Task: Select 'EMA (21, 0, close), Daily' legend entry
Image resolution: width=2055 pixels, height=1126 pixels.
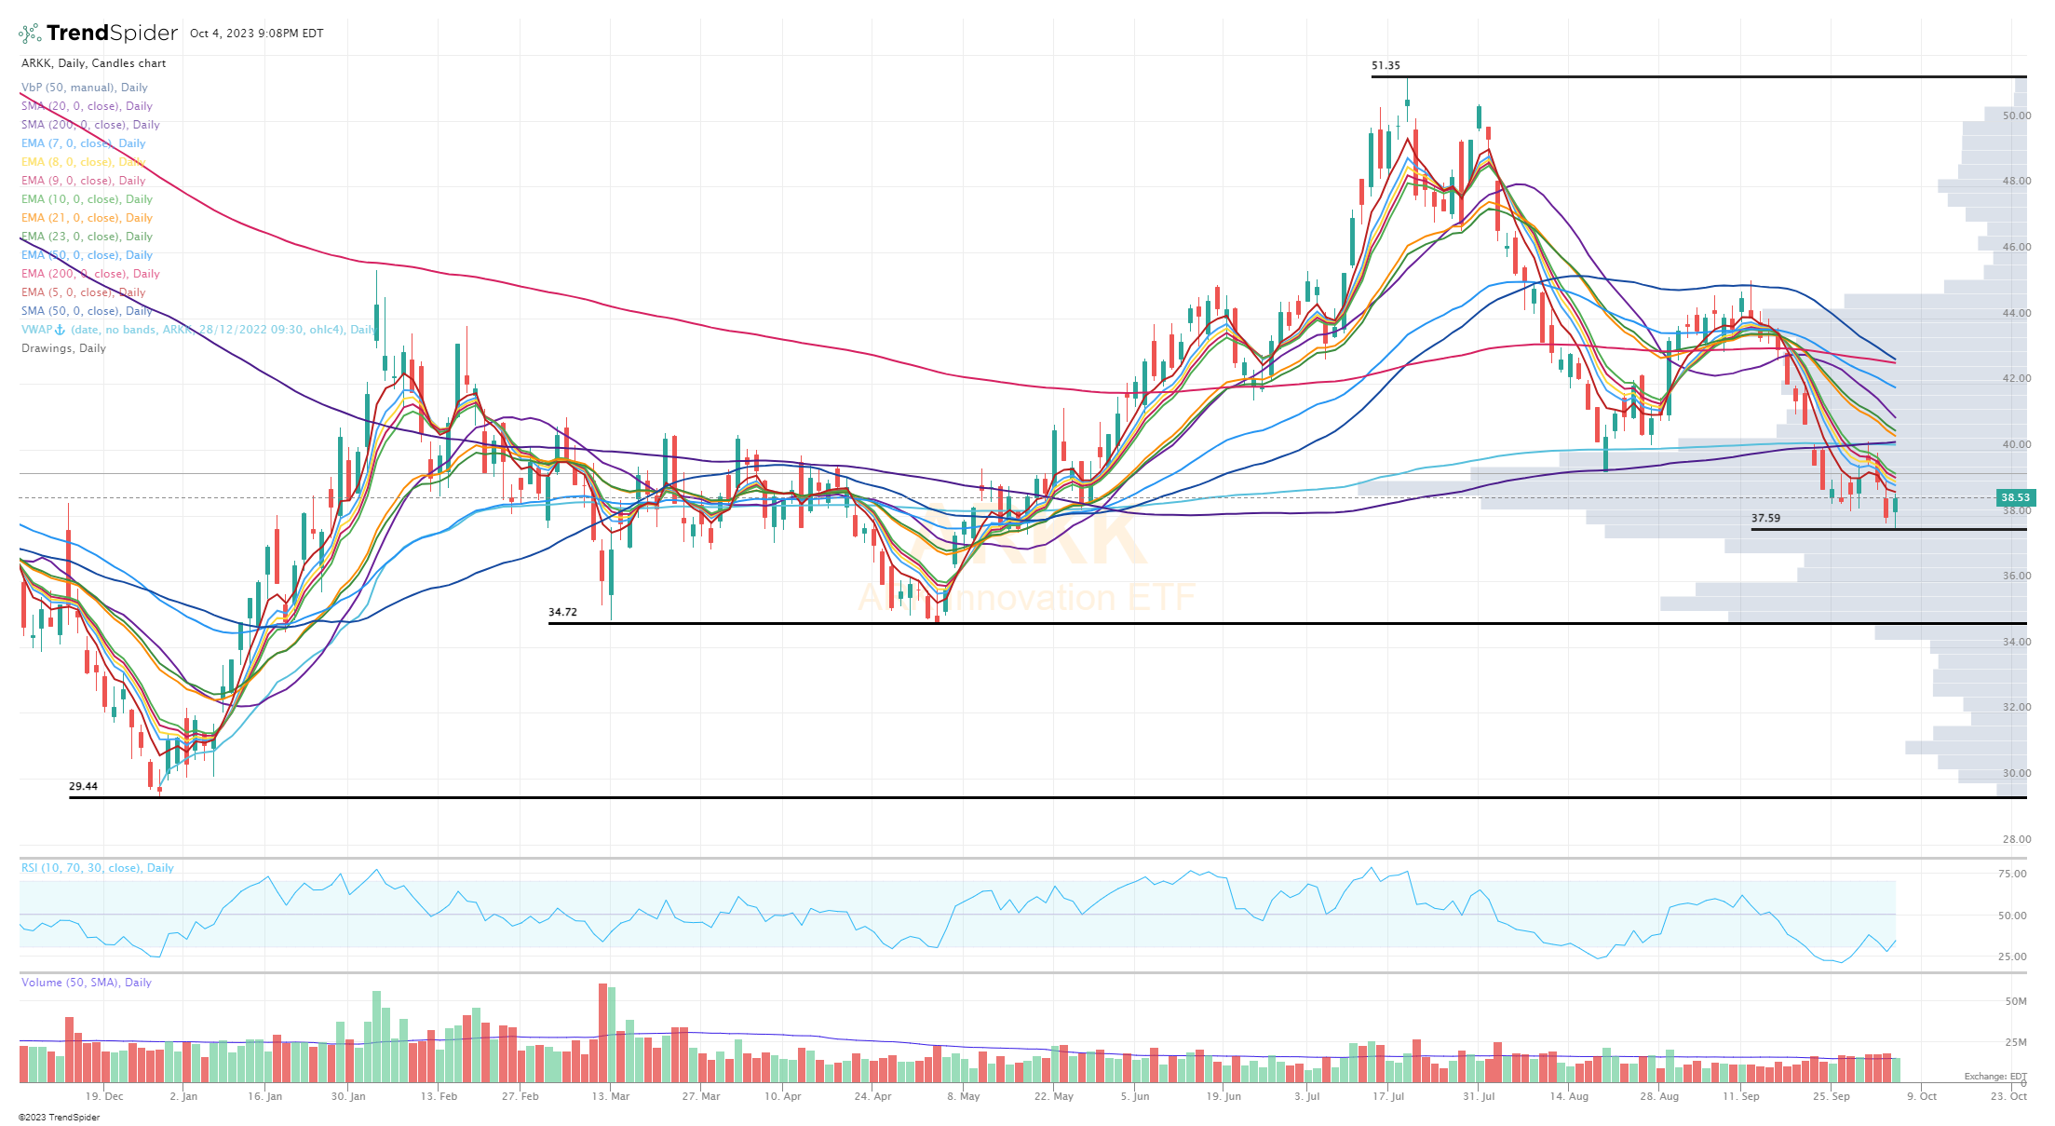Action: click(x=87, y=218)
